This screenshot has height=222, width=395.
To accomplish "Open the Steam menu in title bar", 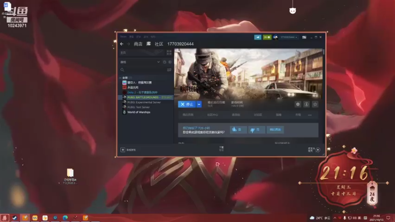I will [x=123, y=37].
